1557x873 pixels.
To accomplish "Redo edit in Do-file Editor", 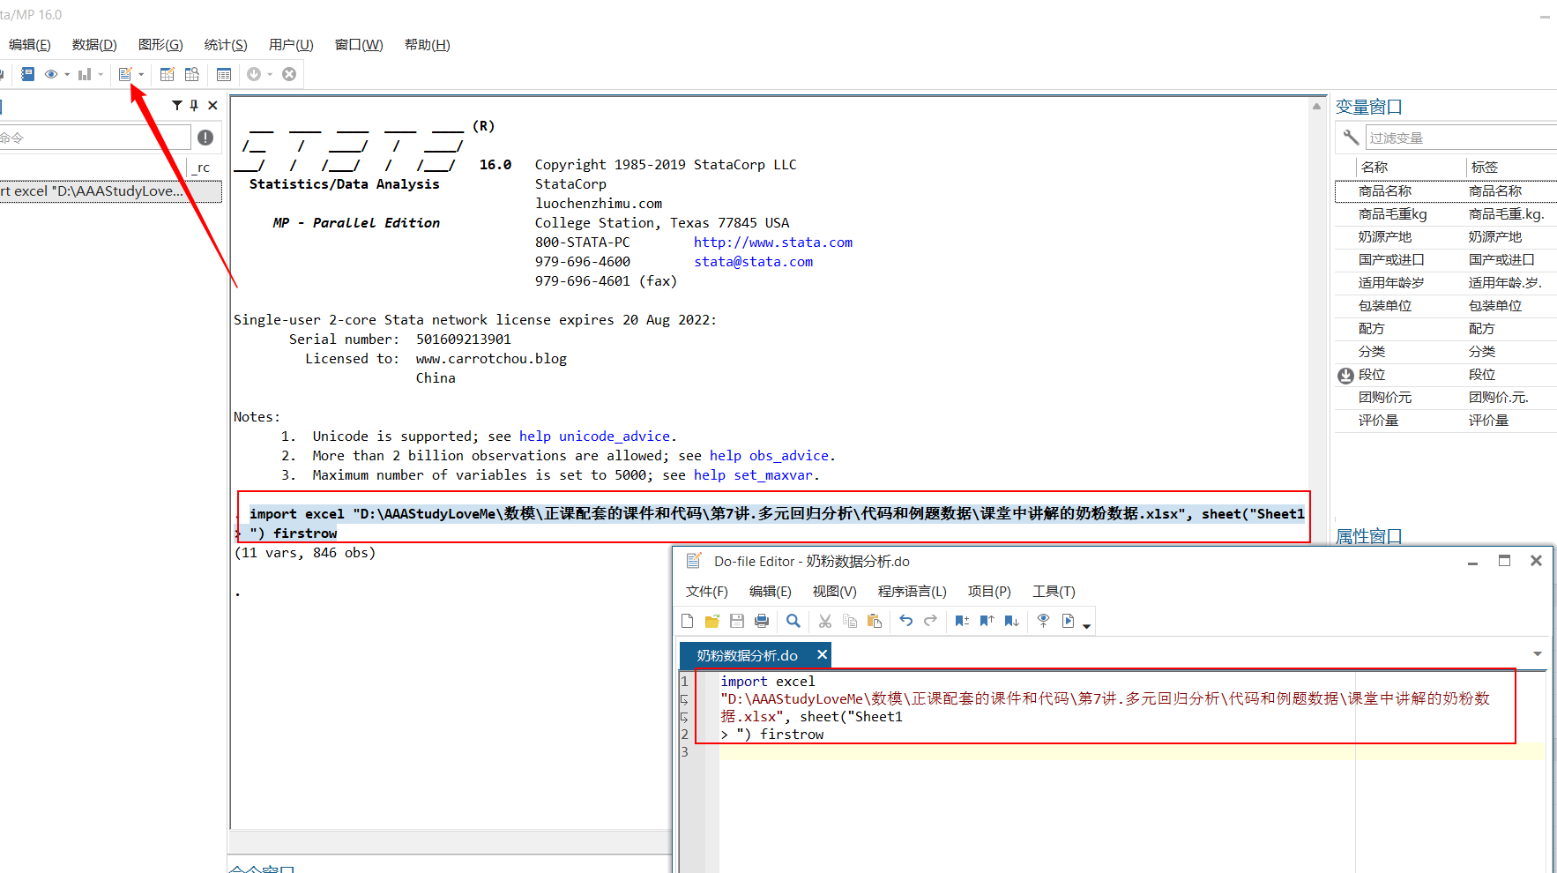I will point(930,622).
